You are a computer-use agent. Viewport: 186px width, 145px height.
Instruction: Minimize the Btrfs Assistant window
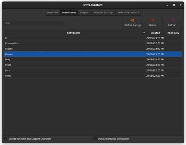click(x=167, y=5)
